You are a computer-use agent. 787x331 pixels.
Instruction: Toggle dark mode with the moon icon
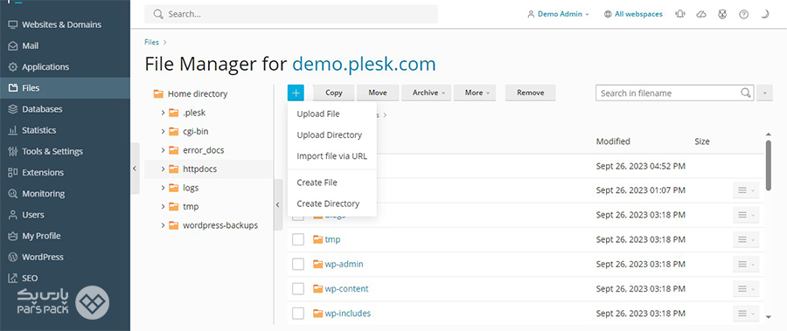[764, 15]
